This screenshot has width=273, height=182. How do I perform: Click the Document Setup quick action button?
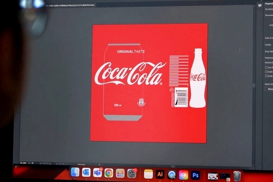[270, 89]
